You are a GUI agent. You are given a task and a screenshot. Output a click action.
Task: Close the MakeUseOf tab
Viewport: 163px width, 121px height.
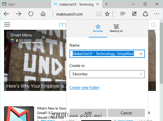pos(98,4)
